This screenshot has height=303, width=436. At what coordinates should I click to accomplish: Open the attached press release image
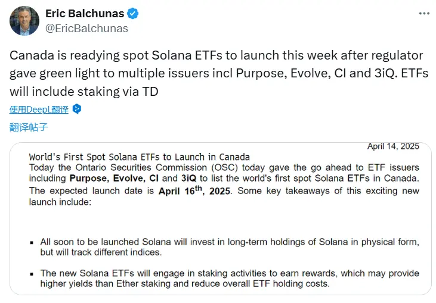click(x=220, y=219)
